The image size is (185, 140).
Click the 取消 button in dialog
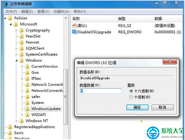162,107
